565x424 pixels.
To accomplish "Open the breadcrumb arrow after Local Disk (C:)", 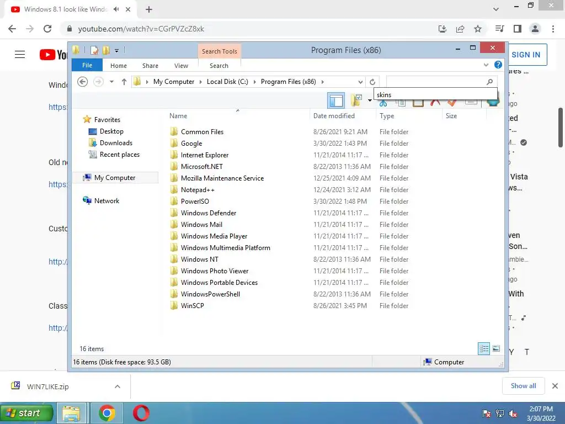I will tap(255, 82).
